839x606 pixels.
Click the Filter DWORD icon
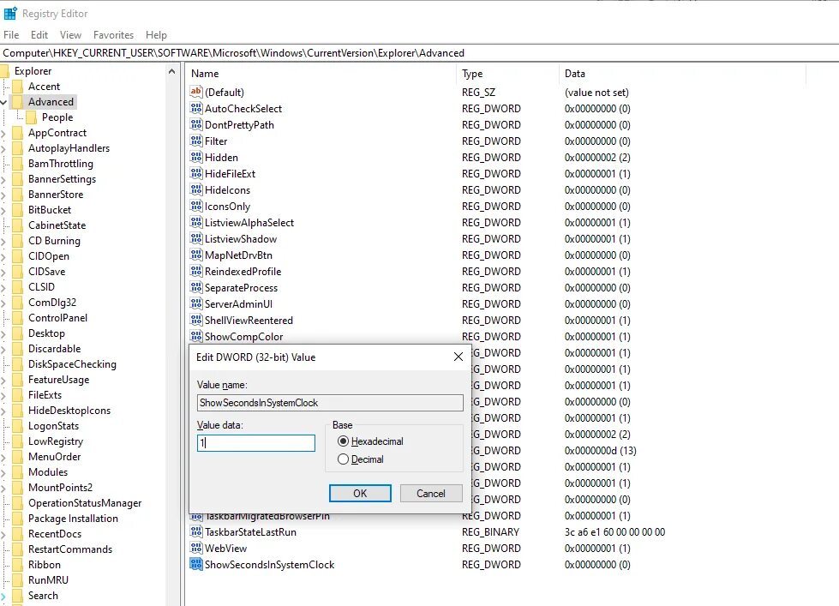[196, 141]
